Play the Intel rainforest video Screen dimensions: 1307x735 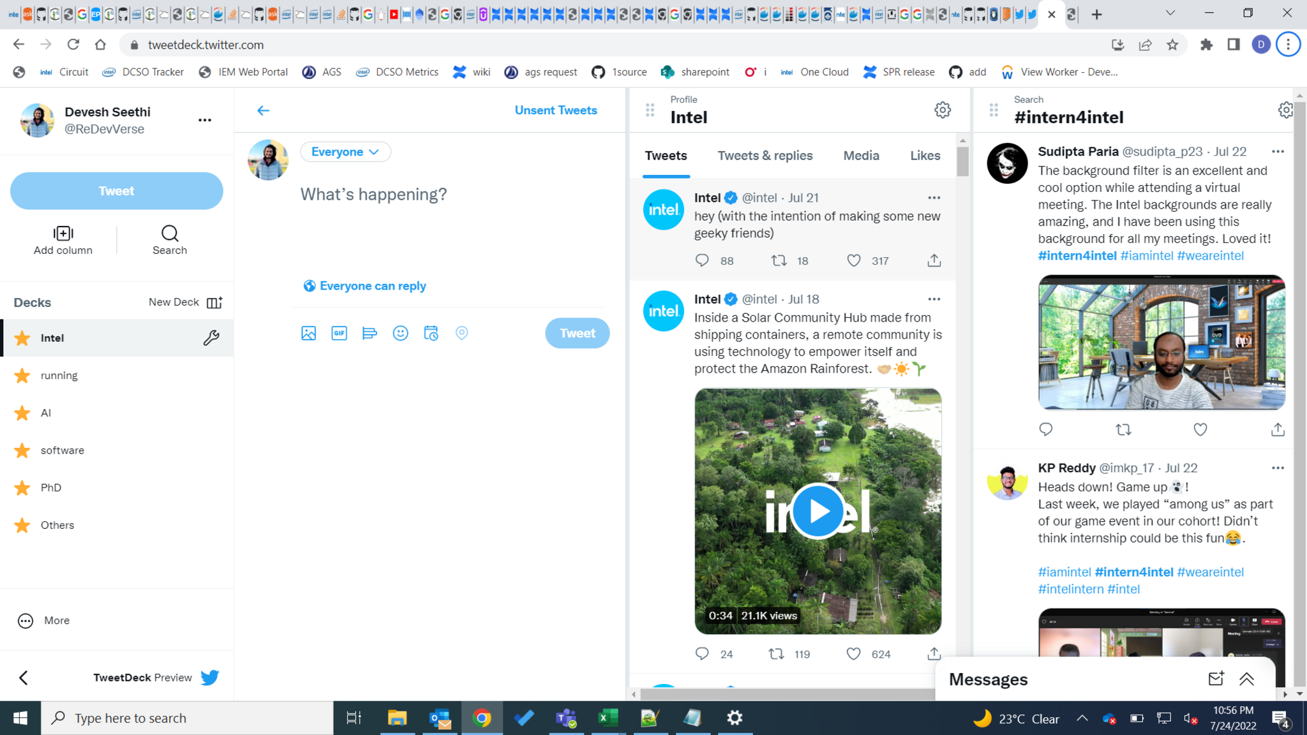pos(818,511)
